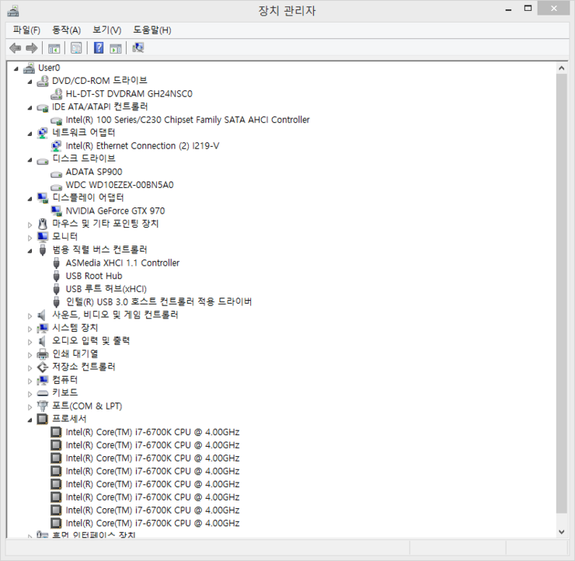
Task: Open the 도움말(H) menu
Action: pos(152,30)
